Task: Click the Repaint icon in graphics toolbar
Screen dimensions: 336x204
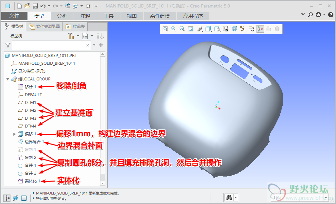Action: pos(191,29)
